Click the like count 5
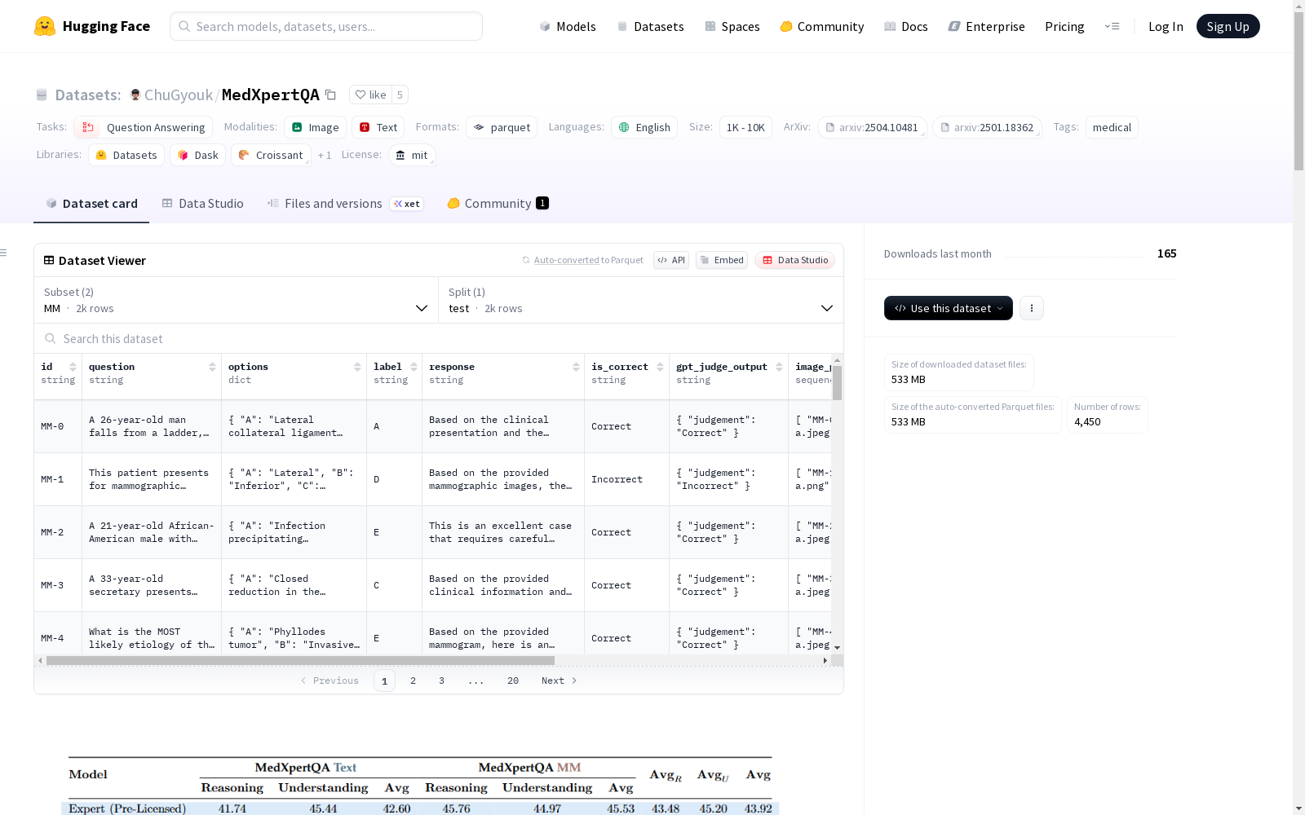 pos(400,95)
